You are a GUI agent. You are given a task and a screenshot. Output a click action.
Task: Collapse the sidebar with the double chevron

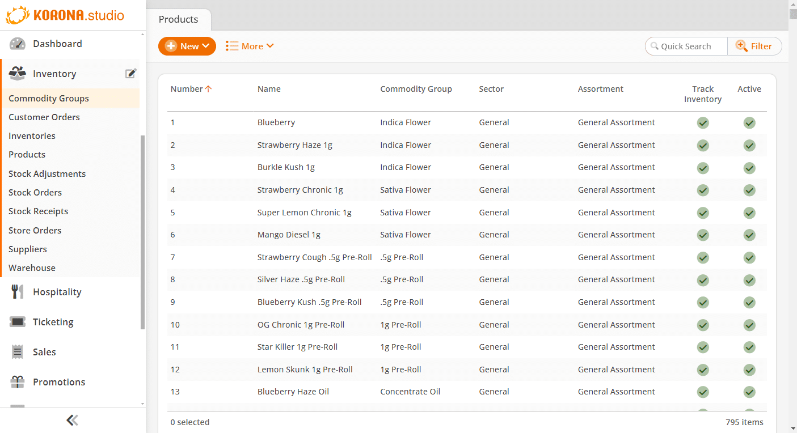(x=72, y=420)
